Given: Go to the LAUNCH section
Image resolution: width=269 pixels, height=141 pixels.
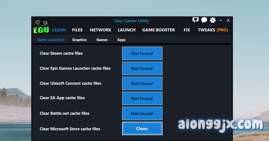Looking at the screenshot, I should [x=126, y=30].
